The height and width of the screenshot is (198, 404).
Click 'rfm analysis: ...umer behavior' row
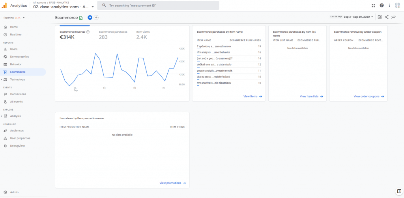pos(229,52)
